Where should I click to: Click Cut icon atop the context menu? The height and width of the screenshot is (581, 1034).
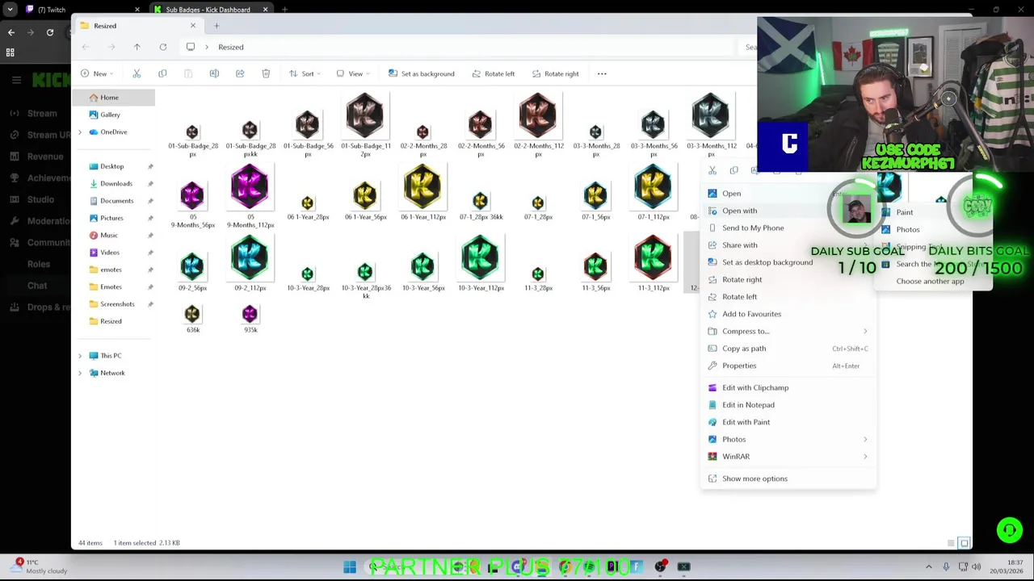pos(712,171)
